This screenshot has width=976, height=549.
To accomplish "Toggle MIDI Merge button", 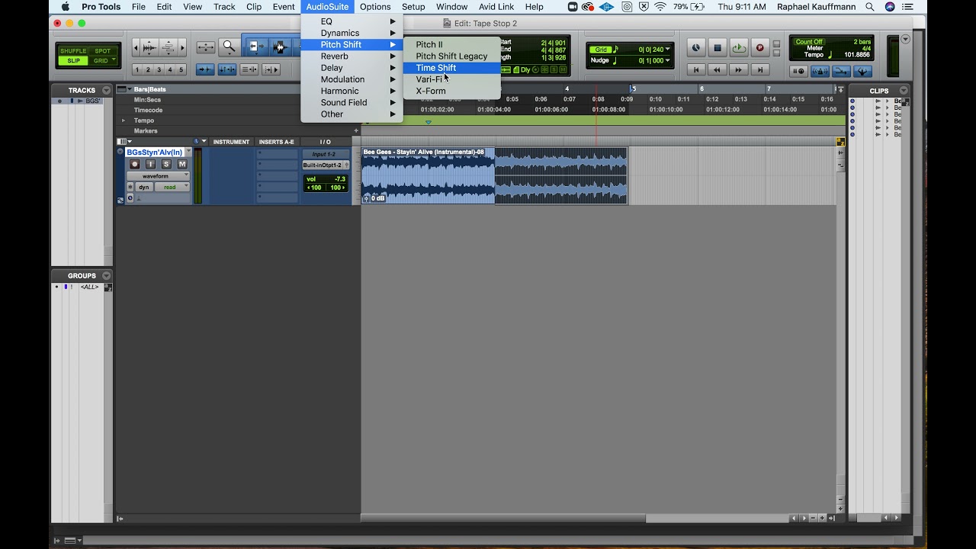I will click(x=841, y=71).
